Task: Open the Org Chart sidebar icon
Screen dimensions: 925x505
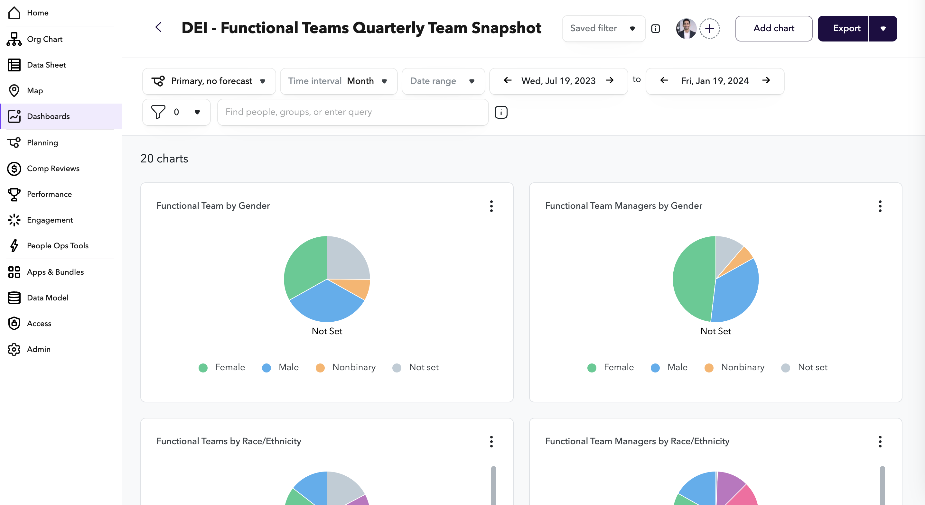Action: click(14, 39)
